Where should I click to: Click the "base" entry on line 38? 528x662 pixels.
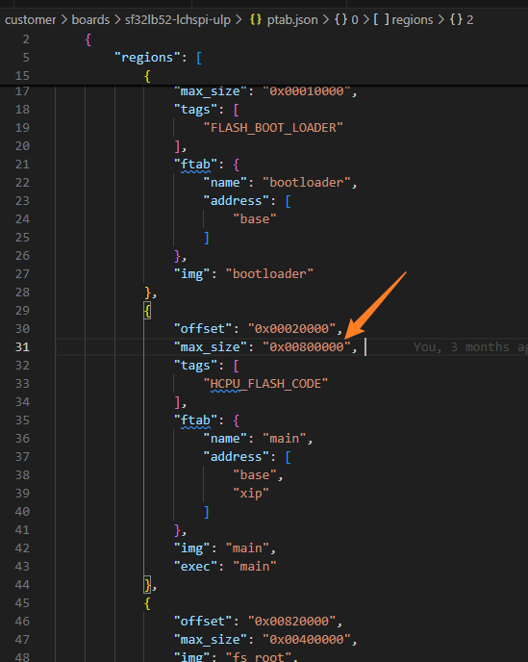[255, 475]
